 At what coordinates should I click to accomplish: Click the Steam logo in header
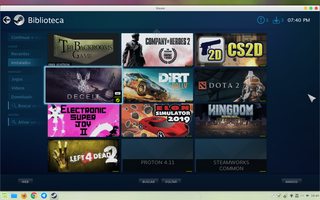[19, 20]
